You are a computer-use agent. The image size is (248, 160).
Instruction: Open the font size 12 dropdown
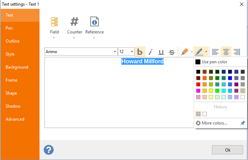[132, 52]
